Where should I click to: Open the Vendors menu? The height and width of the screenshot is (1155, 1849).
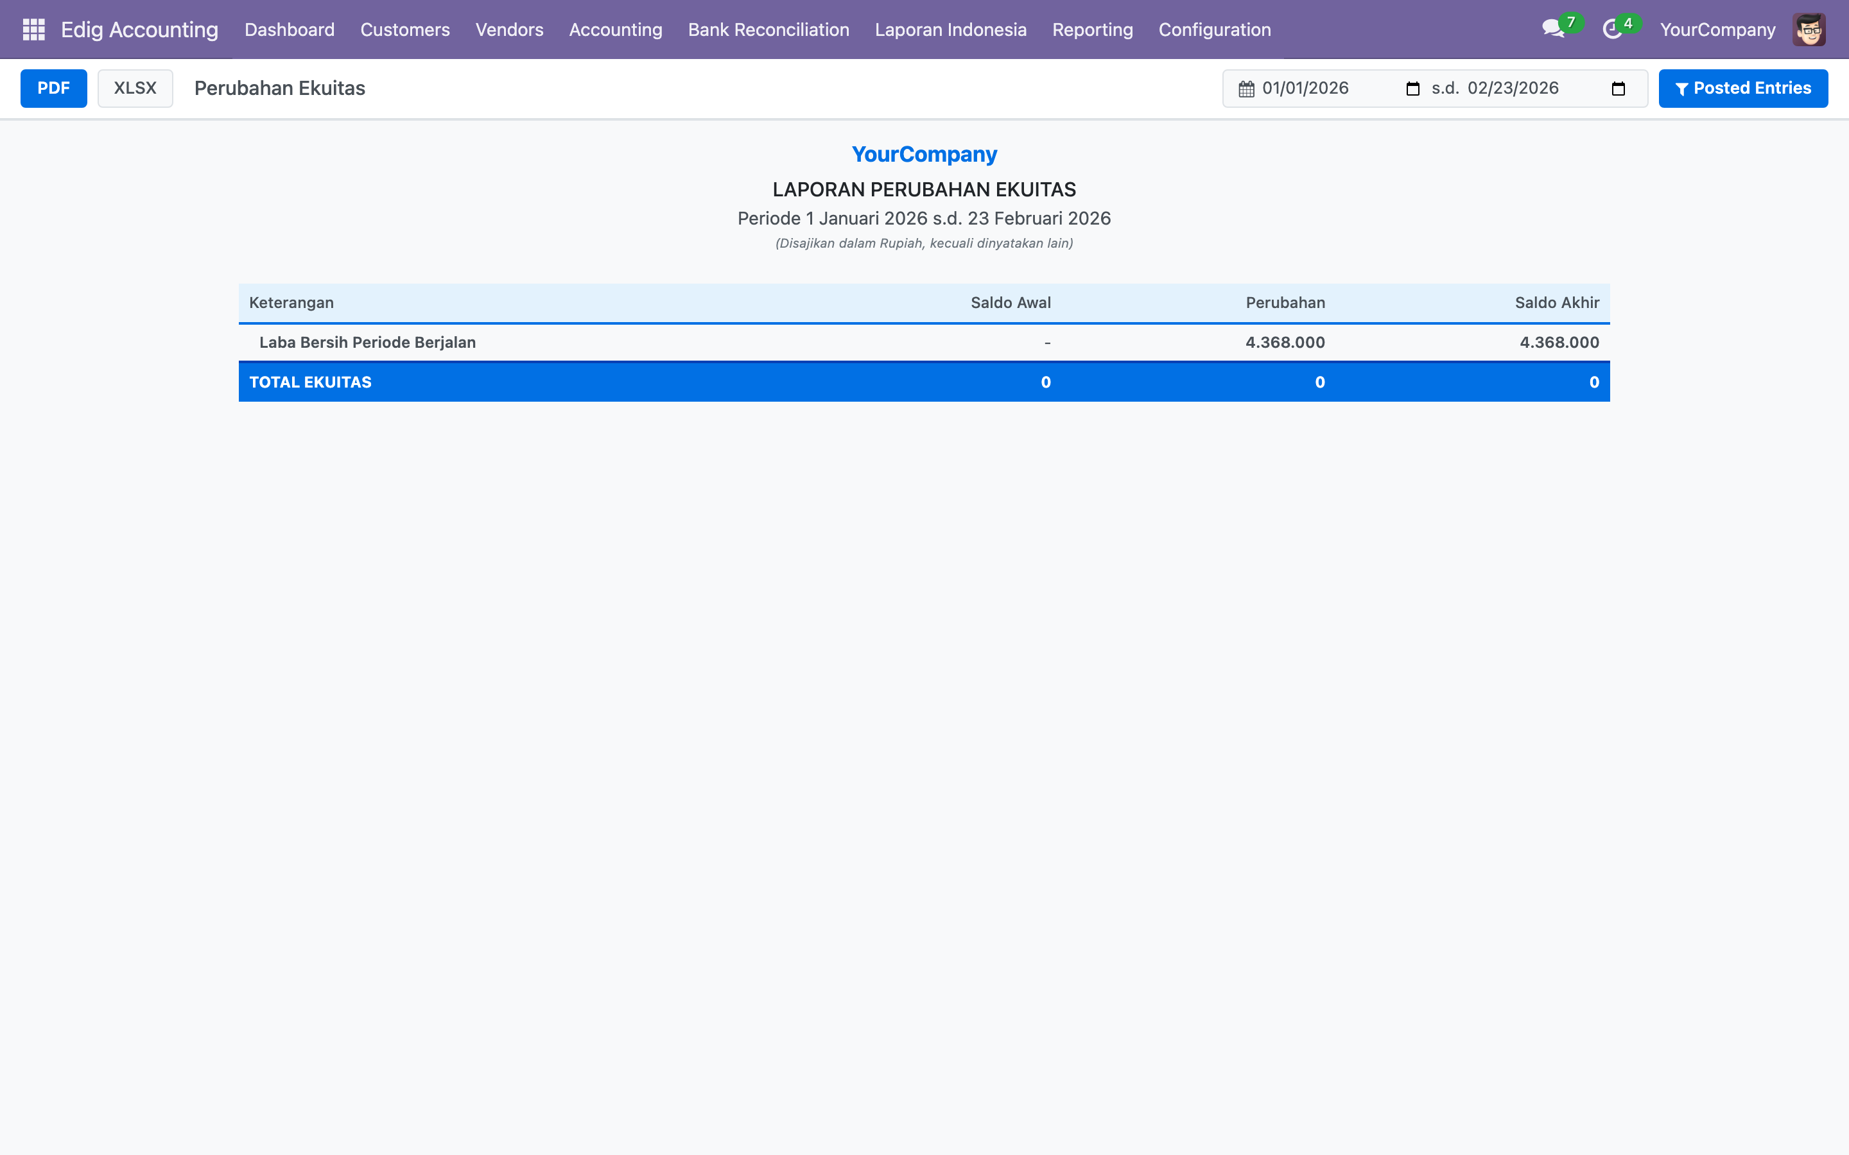coord(509,29)
